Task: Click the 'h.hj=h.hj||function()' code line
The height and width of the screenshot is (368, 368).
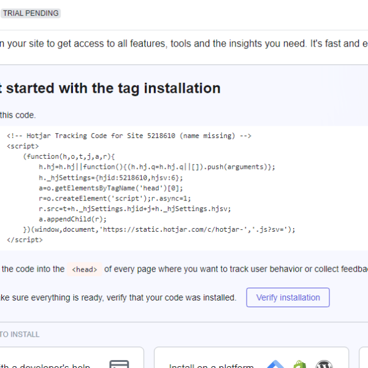Action: tap(157, 167)
